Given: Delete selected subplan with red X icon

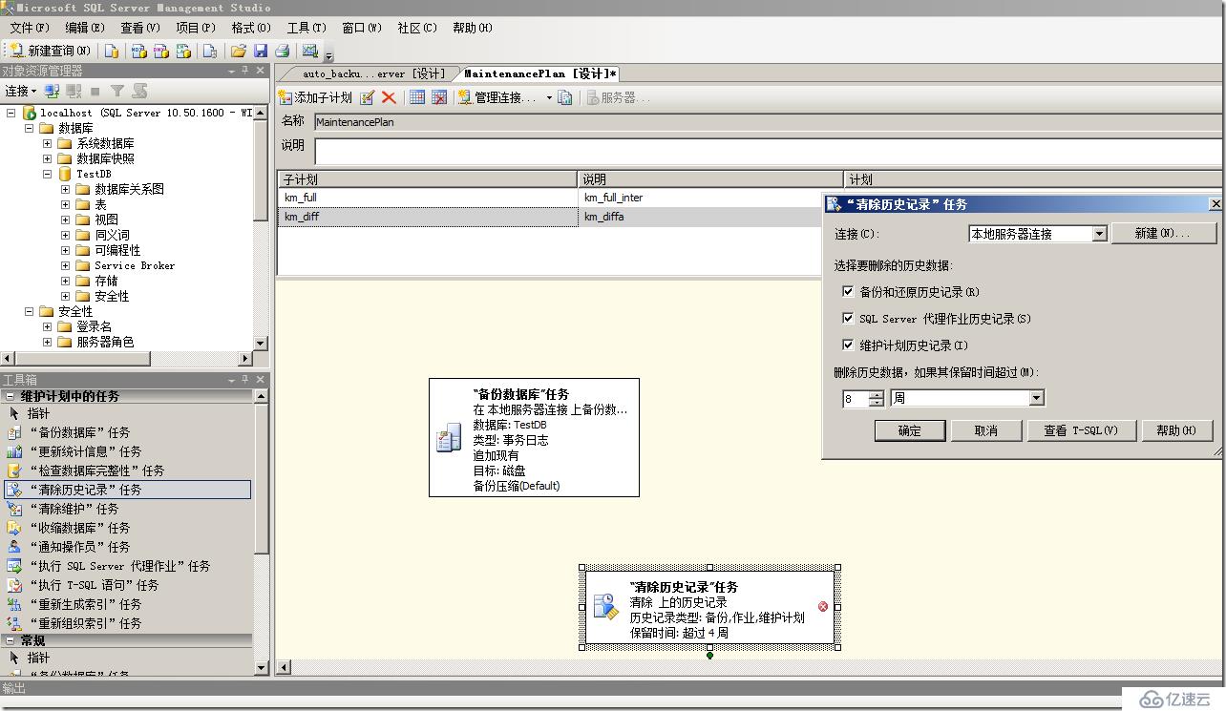Looking at the screenshot, I should click(389, 97).
